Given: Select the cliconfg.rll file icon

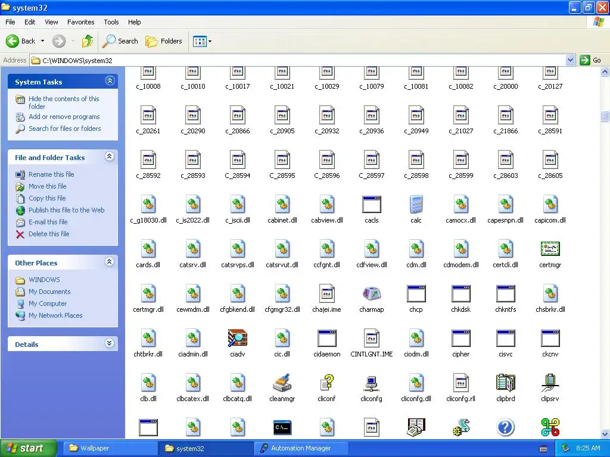Looking at the screenshot, I should coord(460,383).
